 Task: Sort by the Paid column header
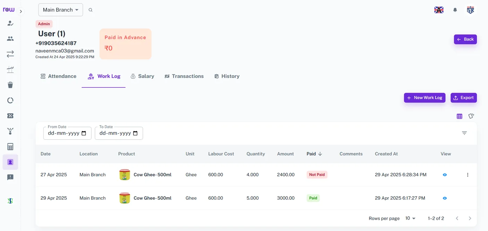tap(314, 154)
